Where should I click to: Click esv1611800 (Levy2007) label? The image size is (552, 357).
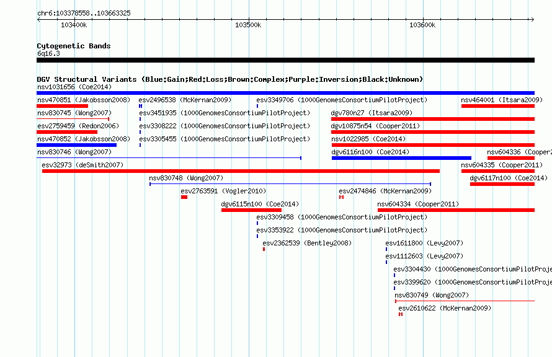(424, 243)
